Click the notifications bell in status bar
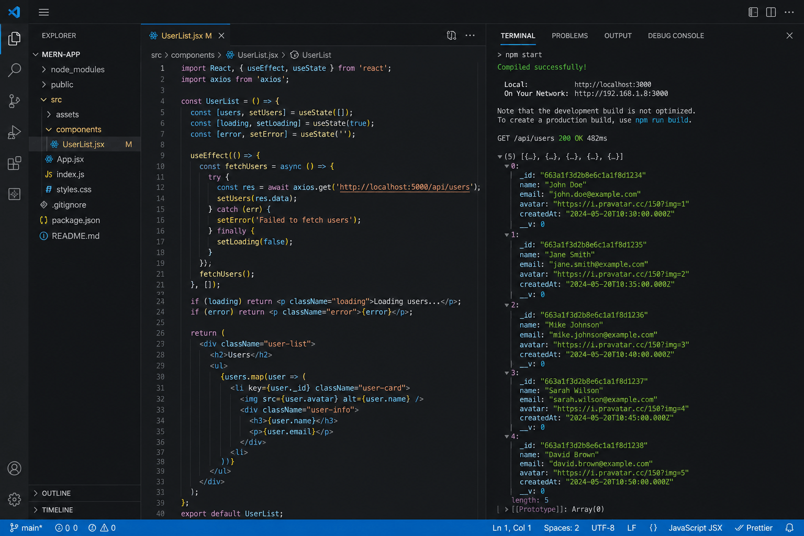804x536 pixels. pyautogui.click(x=789, y=528)
